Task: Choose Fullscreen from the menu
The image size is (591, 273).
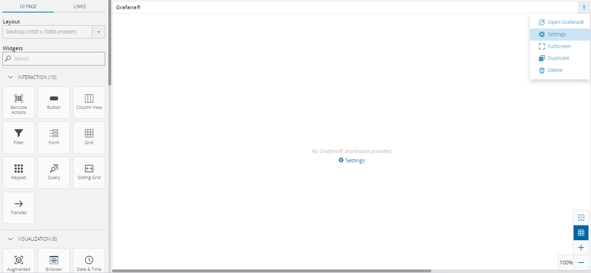Action: click(x=560, y=46)
